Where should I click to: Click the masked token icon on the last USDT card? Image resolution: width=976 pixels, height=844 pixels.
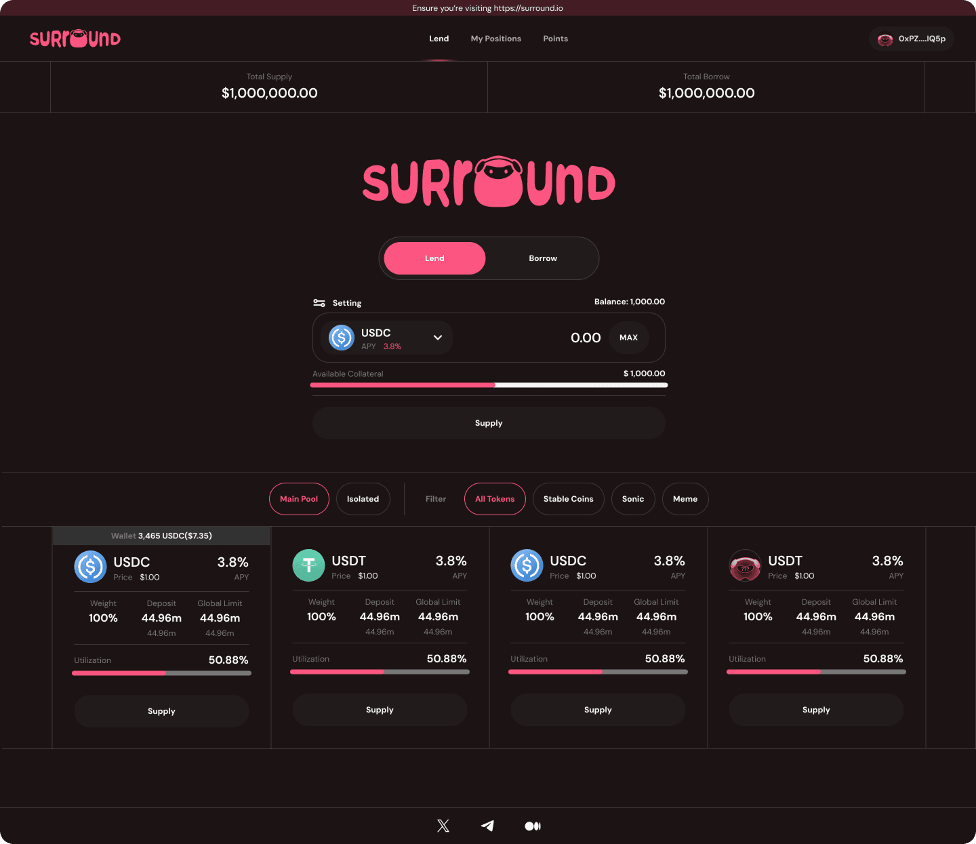(x=745, y=565)
